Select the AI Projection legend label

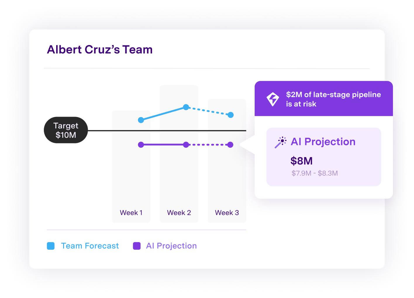[171, 246]
